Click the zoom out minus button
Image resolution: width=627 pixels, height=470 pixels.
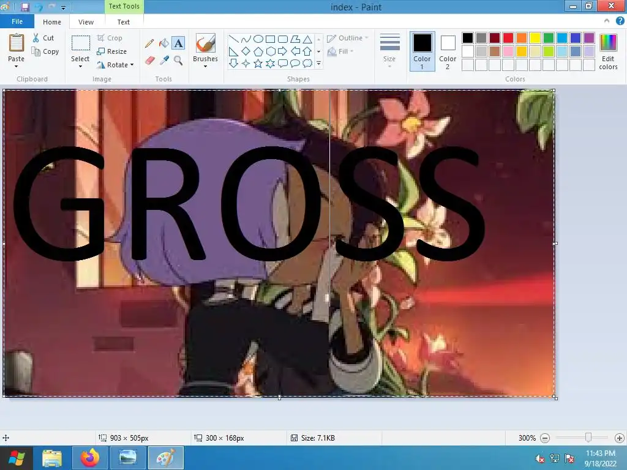(544, 438)
